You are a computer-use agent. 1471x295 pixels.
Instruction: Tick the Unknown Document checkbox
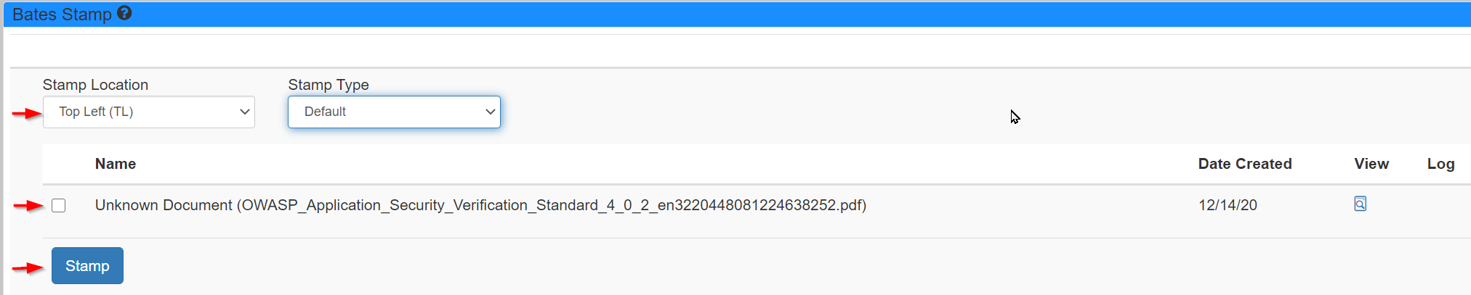point(59,206)
